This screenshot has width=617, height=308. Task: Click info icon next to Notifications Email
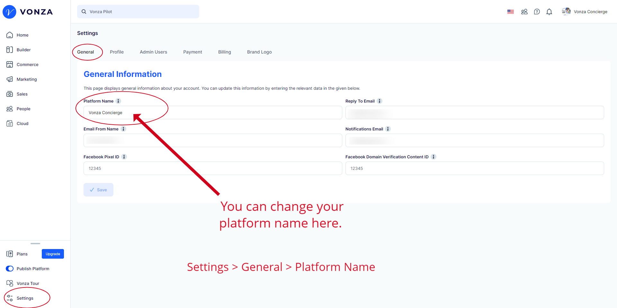pos(388,129)
